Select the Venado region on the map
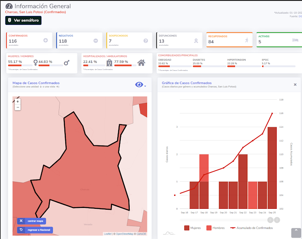 88,224
